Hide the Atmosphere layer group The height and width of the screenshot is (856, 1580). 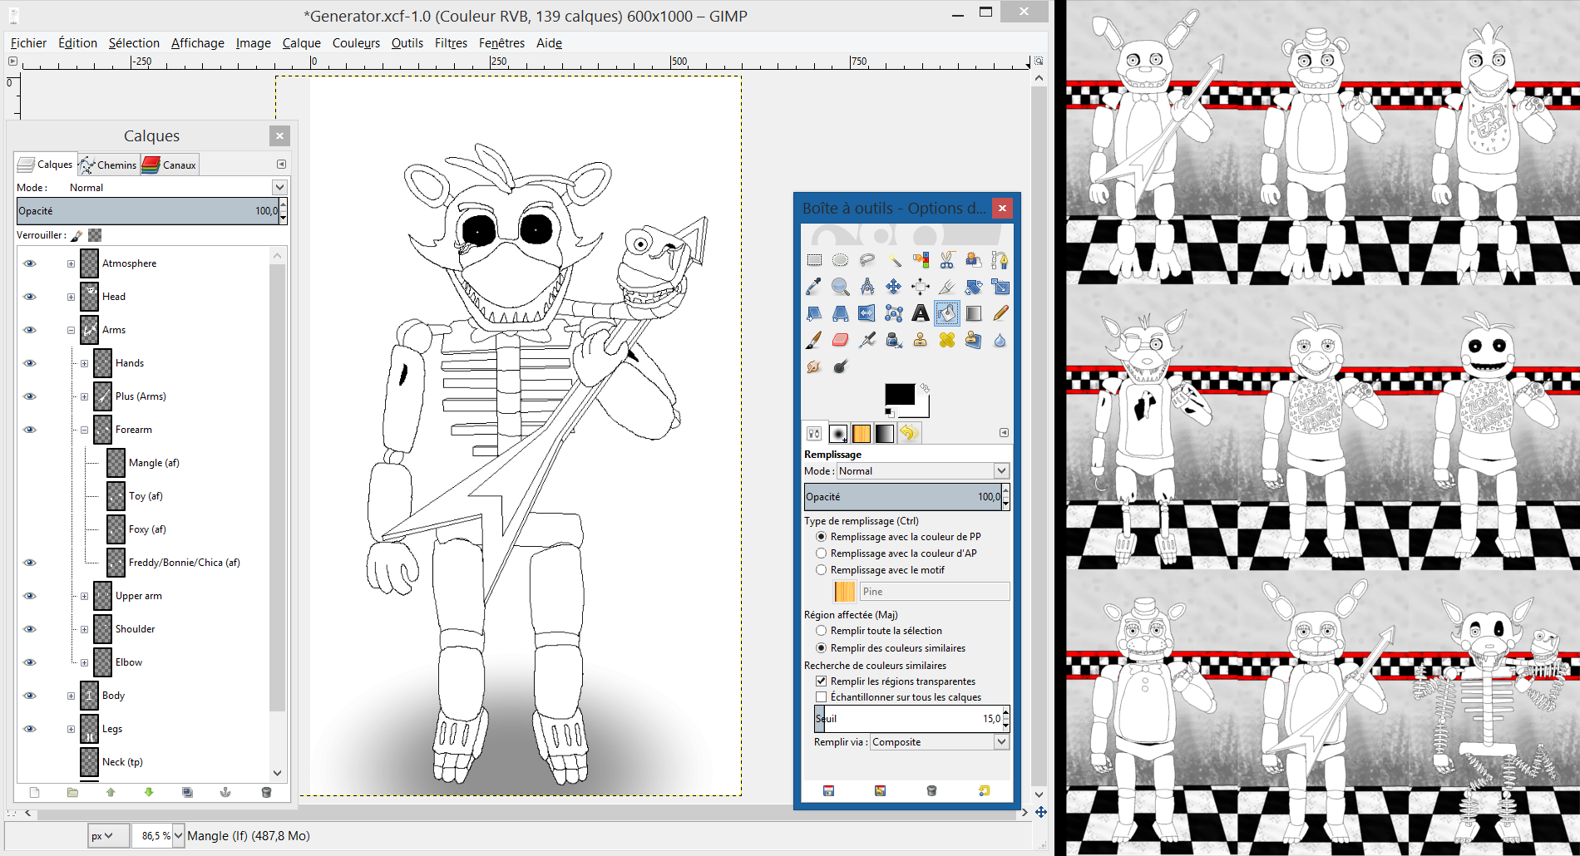[30, 263]
